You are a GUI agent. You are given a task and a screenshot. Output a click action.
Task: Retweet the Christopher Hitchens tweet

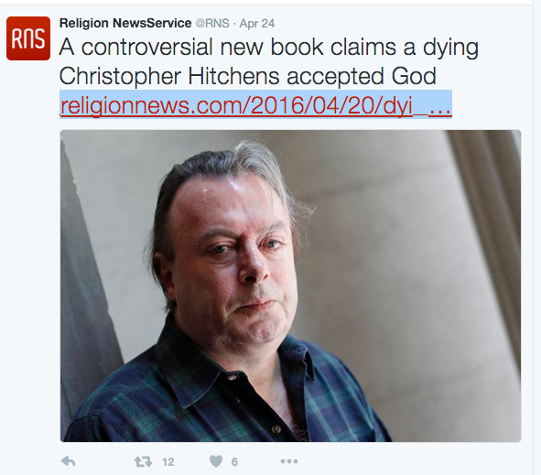pos(143,461)
